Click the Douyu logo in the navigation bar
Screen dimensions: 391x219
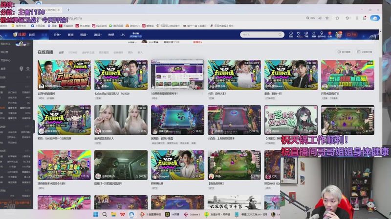[x=20, y=35]
